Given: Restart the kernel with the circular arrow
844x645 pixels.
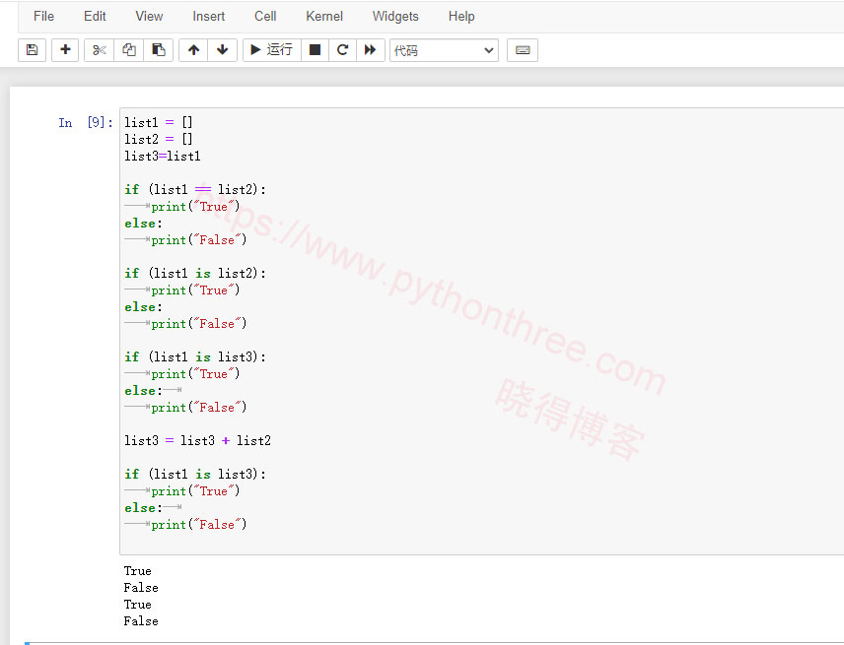Looking at the screenshot, I should 342,50.
